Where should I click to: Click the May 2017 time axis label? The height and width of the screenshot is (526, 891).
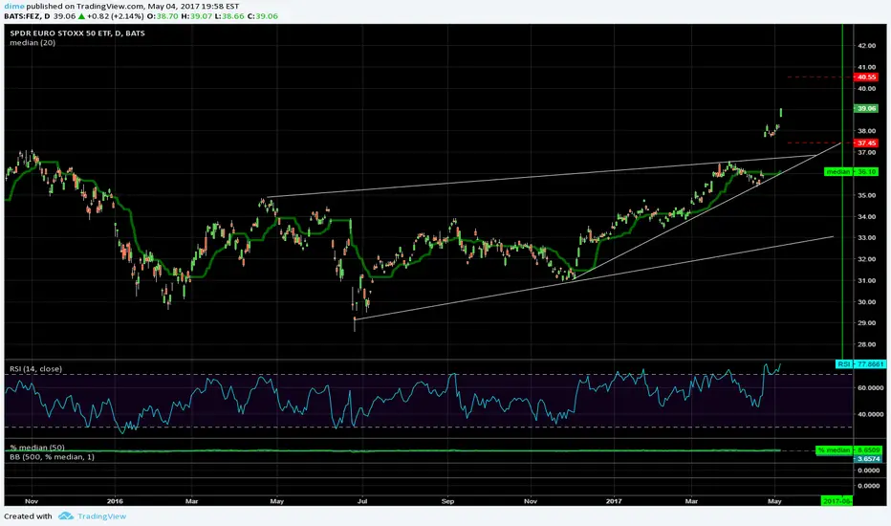pyautogui.click(x=774, y=501)
